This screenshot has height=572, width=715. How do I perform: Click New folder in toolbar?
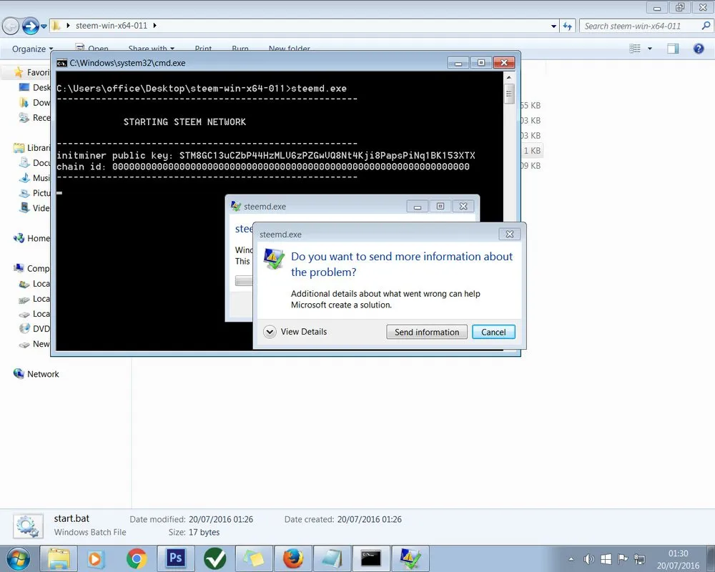[x=289, y=48]
